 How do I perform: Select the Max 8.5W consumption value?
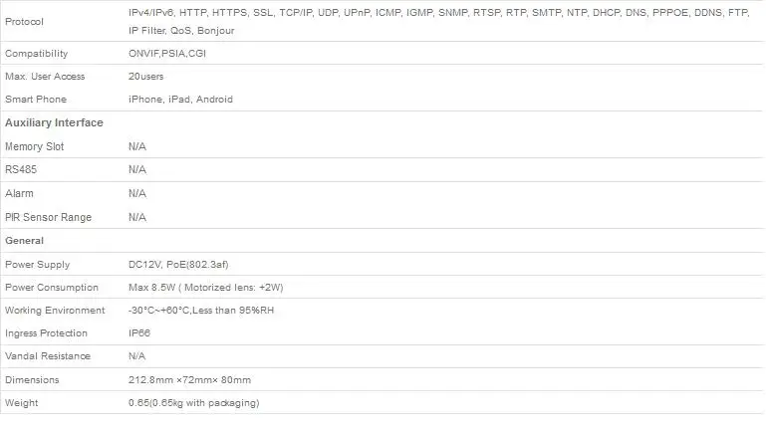[205, 287]
